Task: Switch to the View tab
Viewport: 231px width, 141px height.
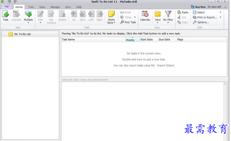Action: (x=42, y=7)
